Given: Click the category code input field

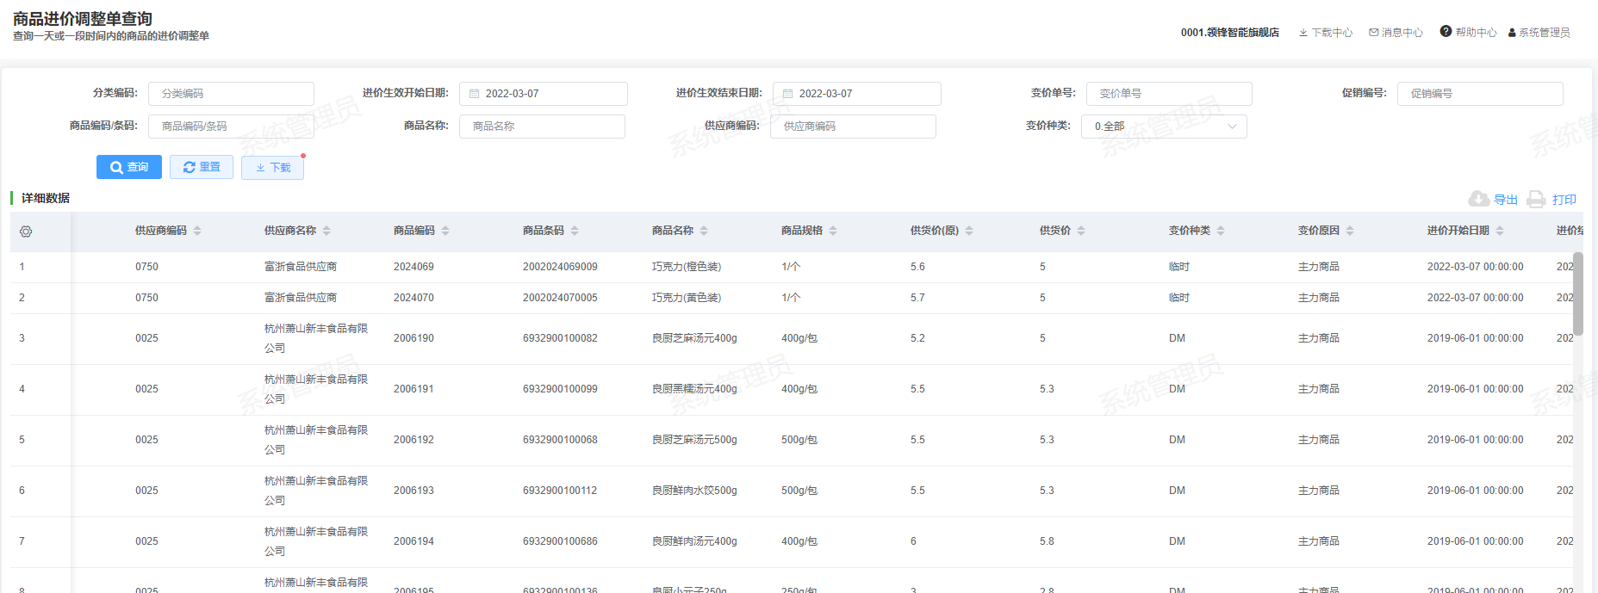Looking at the screenshot, I should click(x=231, y=94).
